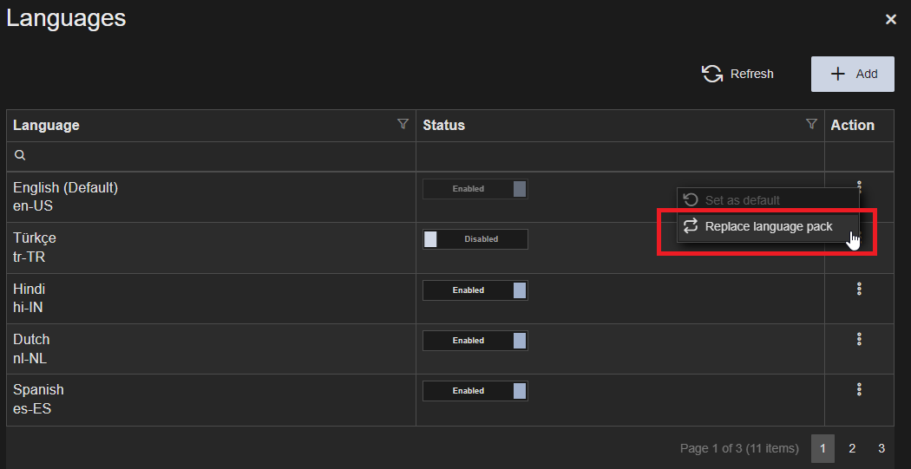The image size is (911, 469).
Task: Click the Language column header
Action: 47,125
